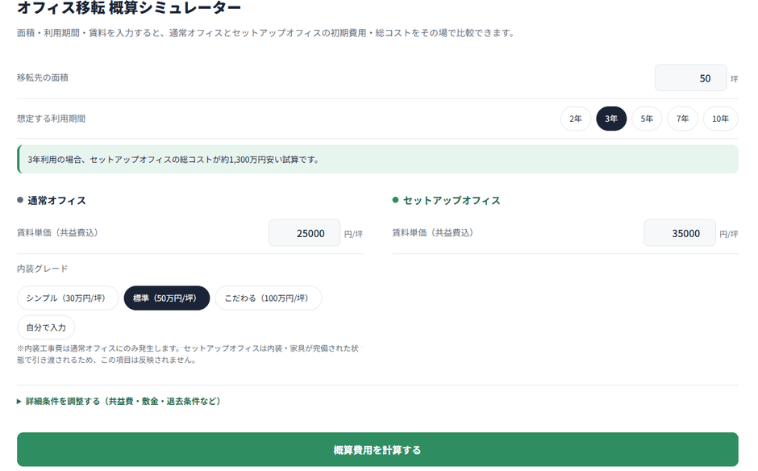Choose シンプル（30万円/坪） interior grade

click(x=68, y=298)
